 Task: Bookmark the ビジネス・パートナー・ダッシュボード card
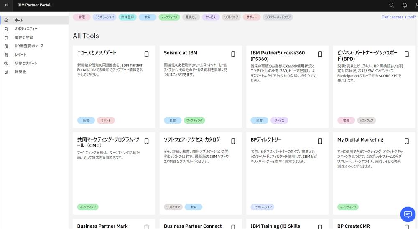[407, 54]
